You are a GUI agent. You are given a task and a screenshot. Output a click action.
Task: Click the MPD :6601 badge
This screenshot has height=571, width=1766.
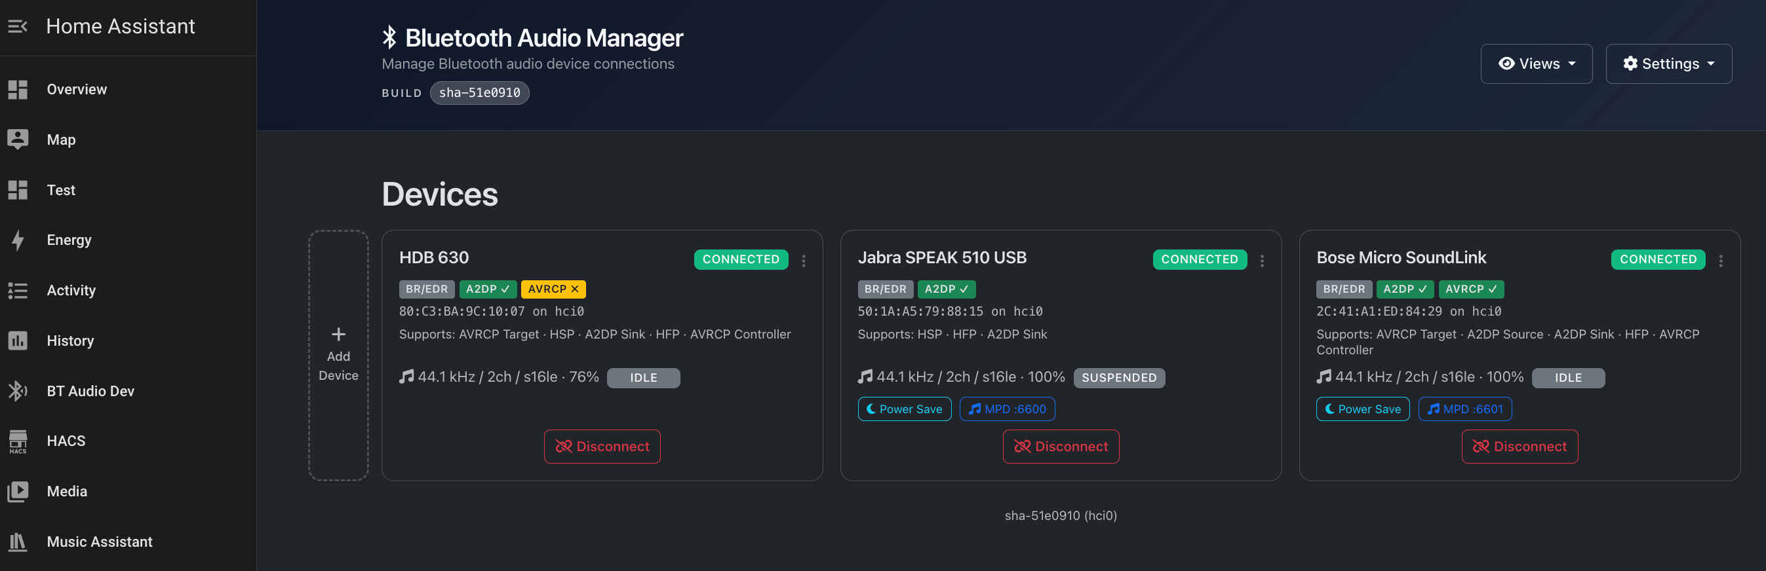(x=1465, y=409)
